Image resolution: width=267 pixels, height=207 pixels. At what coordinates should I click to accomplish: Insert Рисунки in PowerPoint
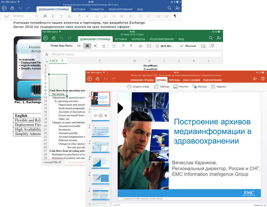181,87
